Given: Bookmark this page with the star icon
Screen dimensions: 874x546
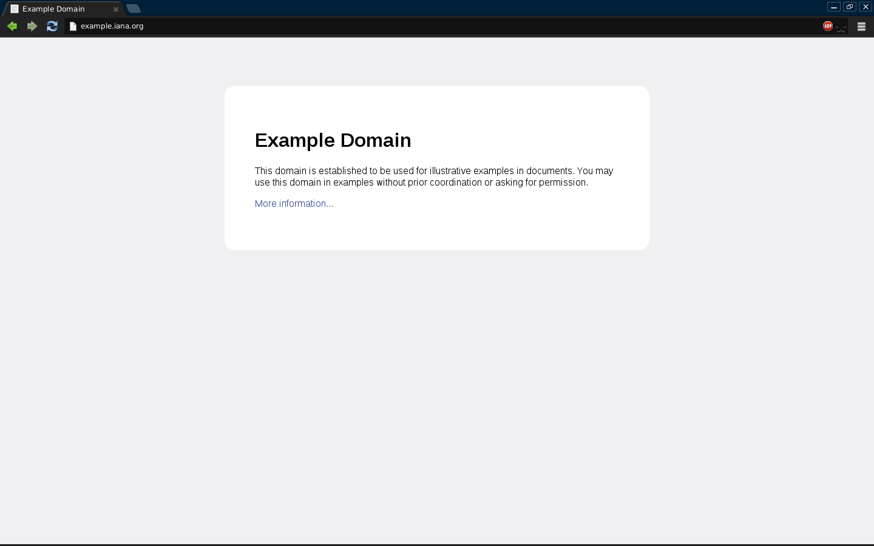Looking at the screenshot, I should (x=841, y=27).
